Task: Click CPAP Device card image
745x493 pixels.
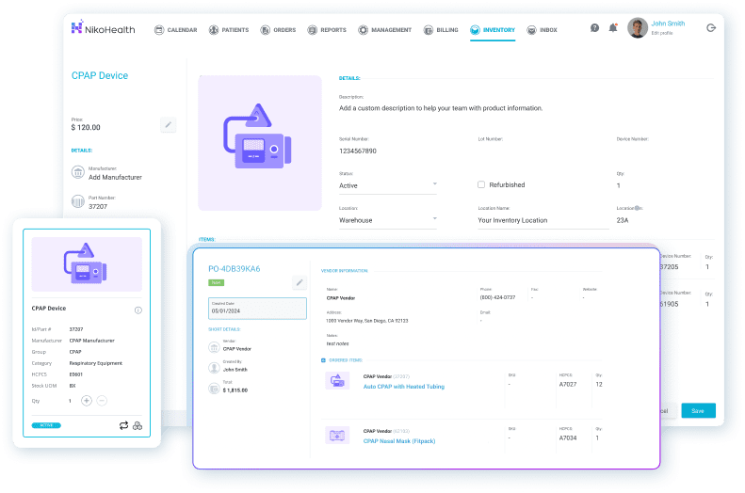Action: [x=87, y=264]
